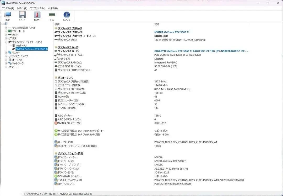The height and width of the screenshot is (196, 283).
Task: Collapse the root computer tree node
Action: point(3,24)
